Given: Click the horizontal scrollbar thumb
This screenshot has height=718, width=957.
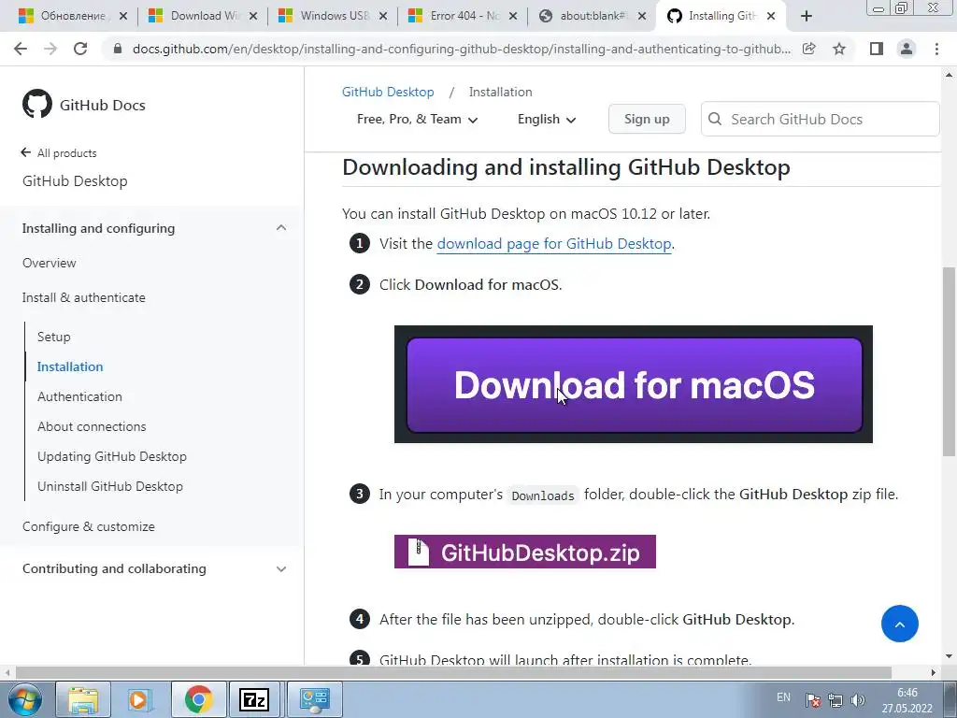Looking at the screenshot, I should [453, 673].
